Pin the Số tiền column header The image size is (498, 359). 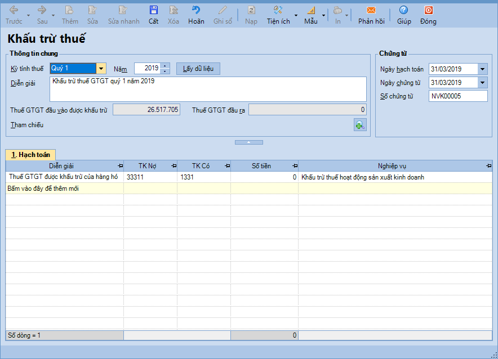295,166
